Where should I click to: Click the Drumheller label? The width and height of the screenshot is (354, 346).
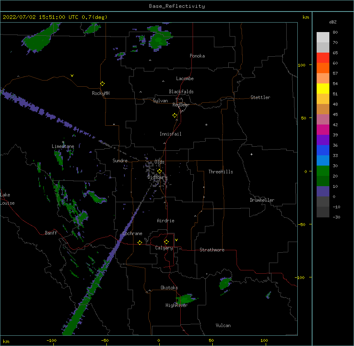click(x=262, y=200)
